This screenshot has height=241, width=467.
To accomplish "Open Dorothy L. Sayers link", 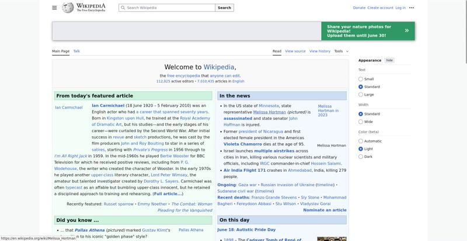I will (x=161, y=181).
